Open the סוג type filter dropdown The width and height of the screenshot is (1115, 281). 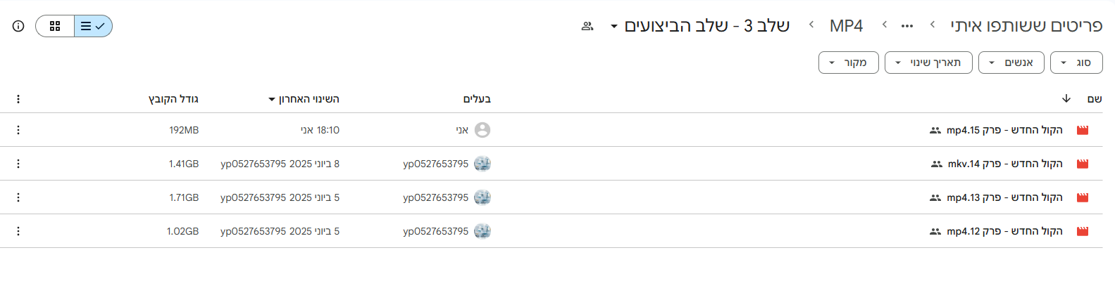click(x=1076, y=63)
